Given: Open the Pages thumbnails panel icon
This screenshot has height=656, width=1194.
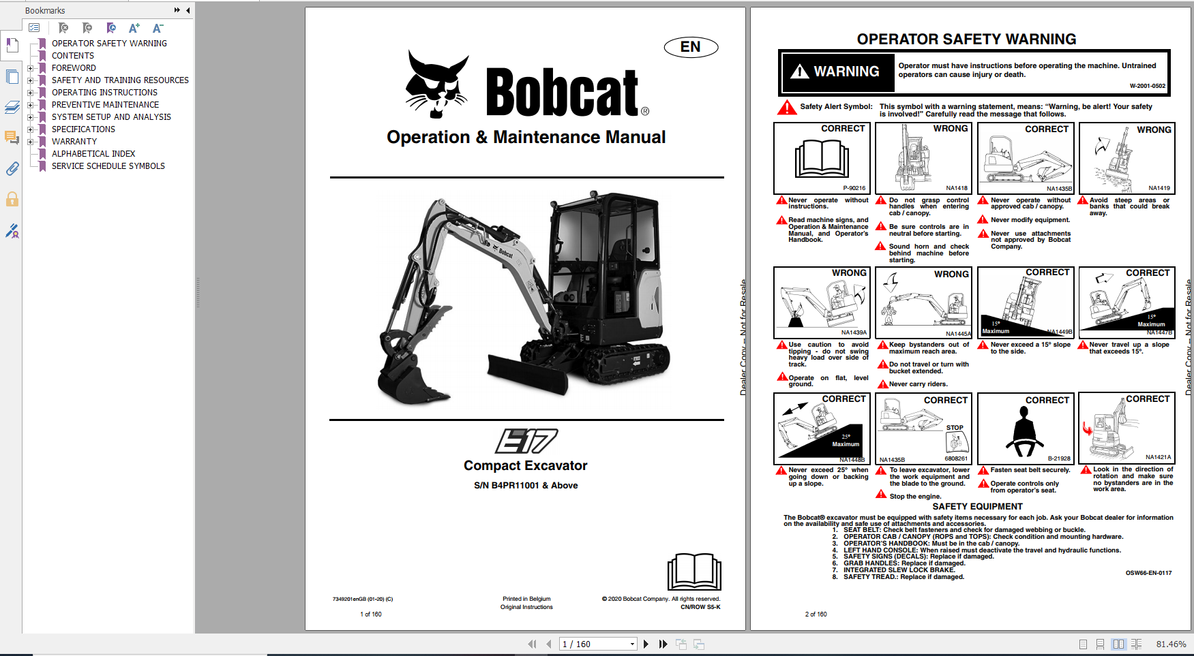Looking at the screenshot, I should [12, 77].
